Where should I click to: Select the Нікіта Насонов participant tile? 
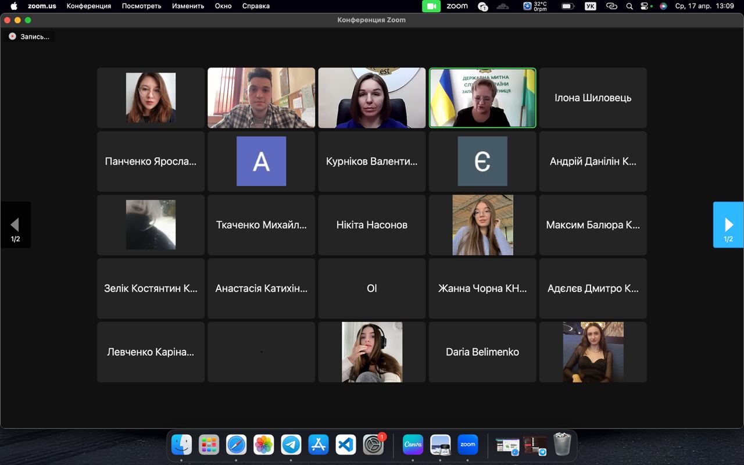point(372,225)
